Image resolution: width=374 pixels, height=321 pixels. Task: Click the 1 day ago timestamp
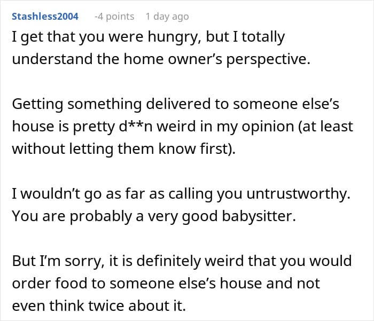point(167,17)
